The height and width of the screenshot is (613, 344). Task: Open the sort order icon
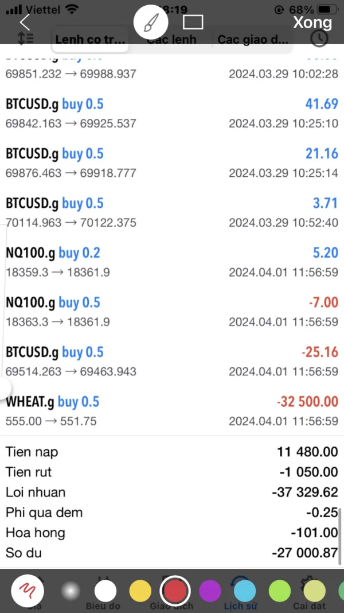tap(26, 39)
